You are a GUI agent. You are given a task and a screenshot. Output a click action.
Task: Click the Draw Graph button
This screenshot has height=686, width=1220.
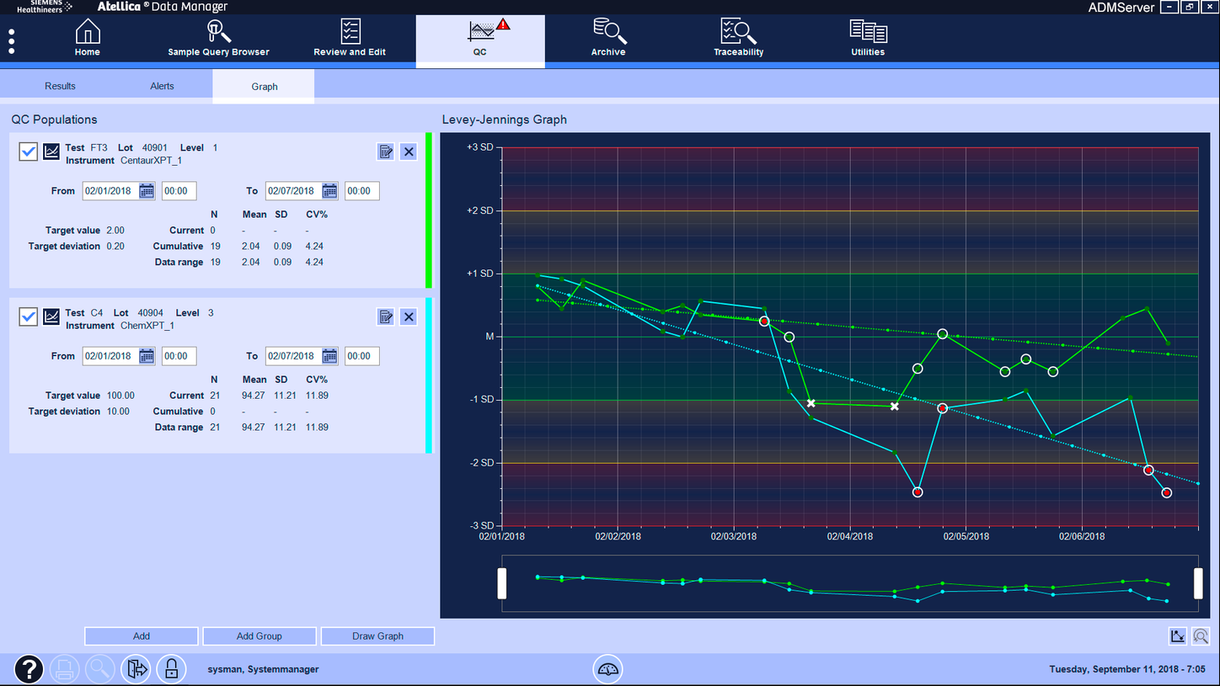point(377,635)
